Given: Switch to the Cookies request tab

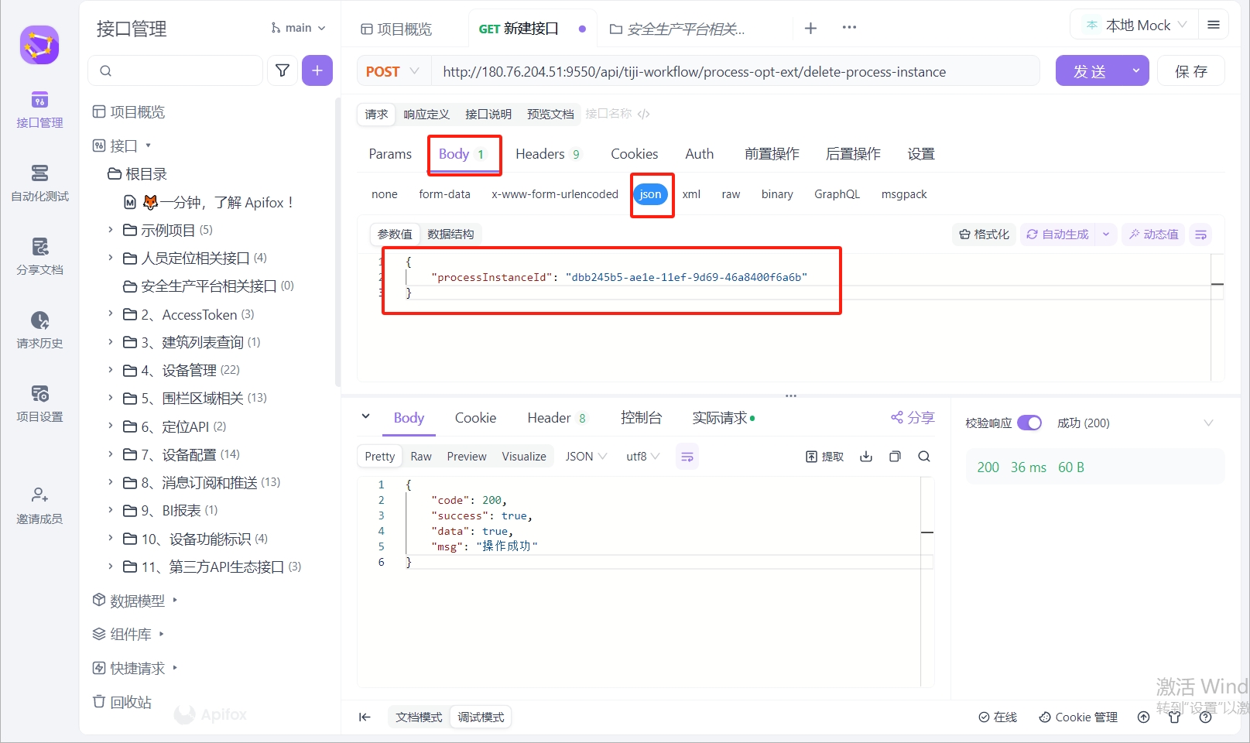Looking at the screenshot, I should pyautogui.click(x=634, y=154).
